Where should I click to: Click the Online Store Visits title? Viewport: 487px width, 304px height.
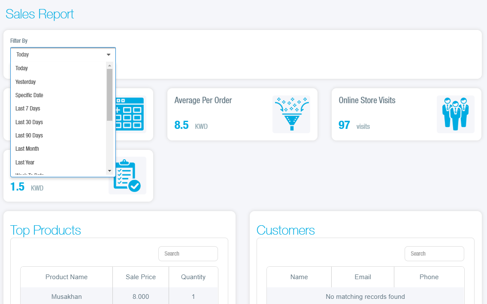pyautogui.click(x=367, y=100)
